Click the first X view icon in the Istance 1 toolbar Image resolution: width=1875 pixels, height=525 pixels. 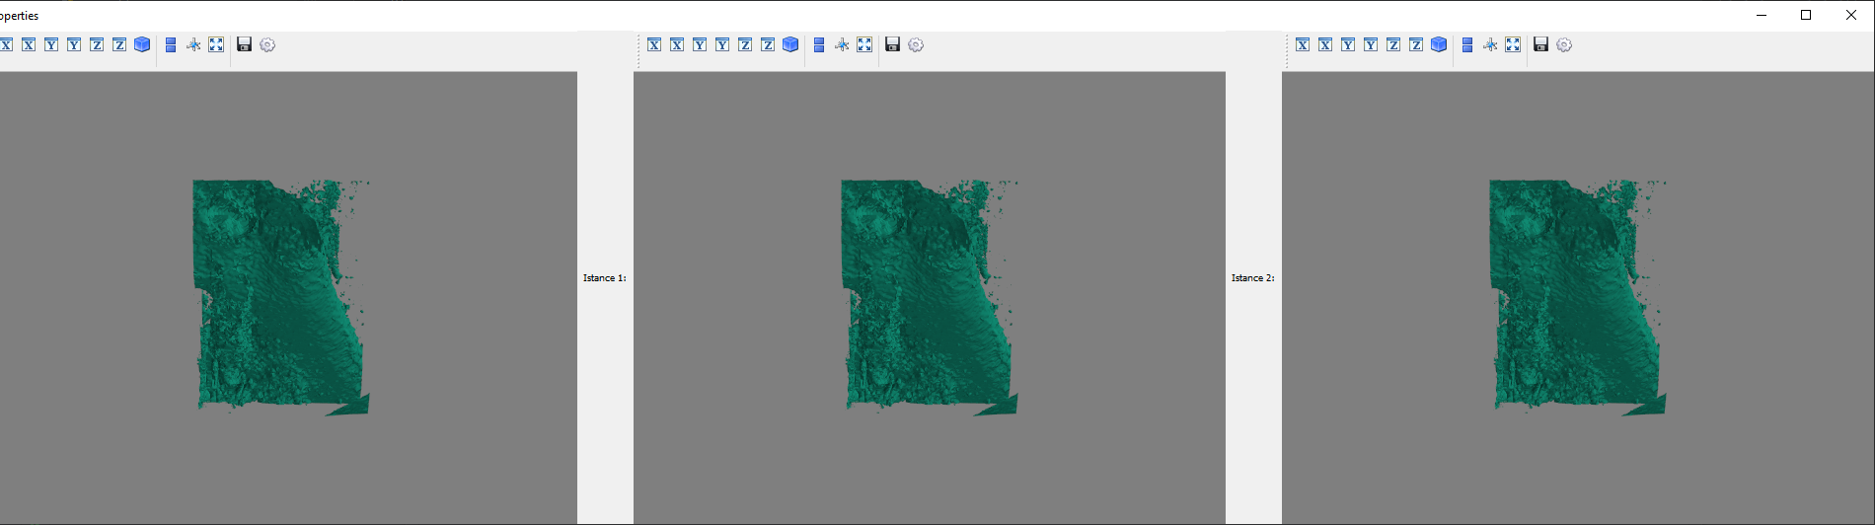pyautogui.click(x=654, y=44)
